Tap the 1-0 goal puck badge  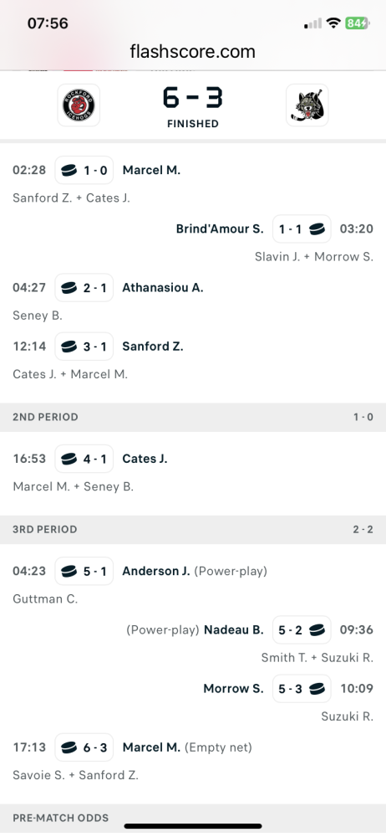(84, 170)
